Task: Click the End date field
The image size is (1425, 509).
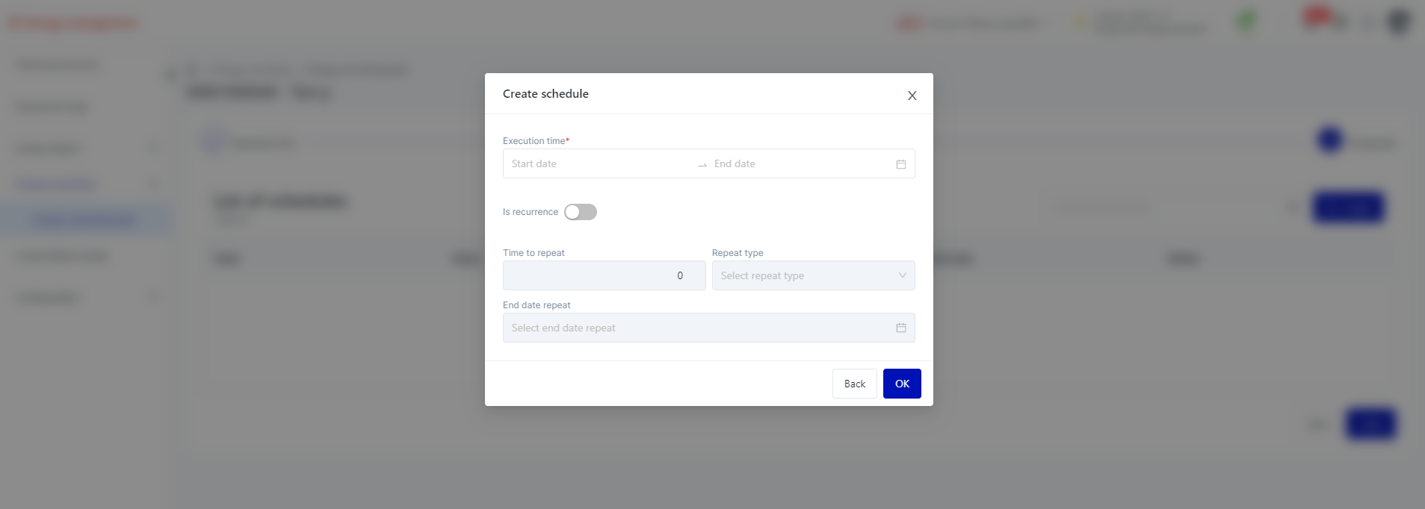Action: 800,164
